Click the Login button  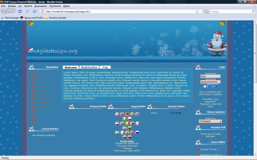pos(213,86)
